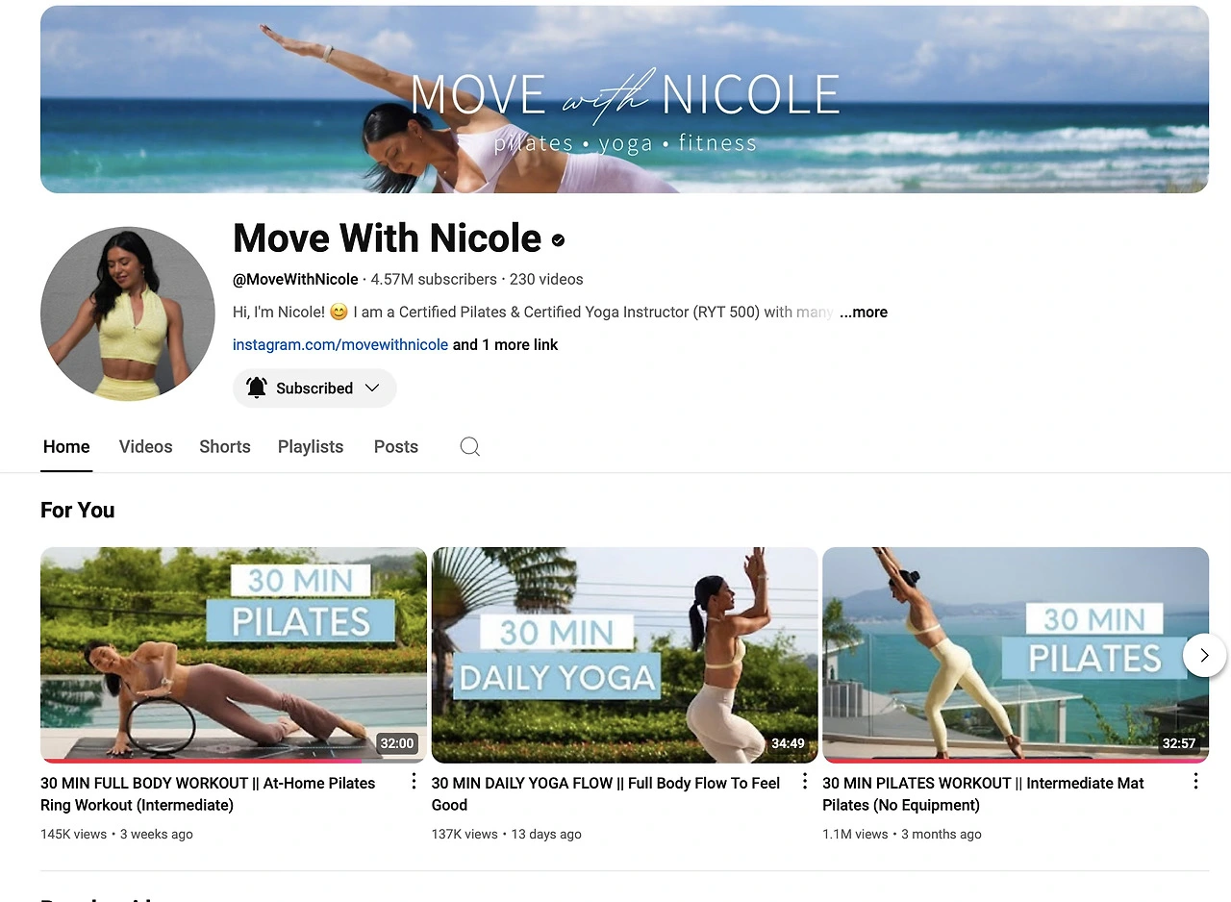Switch to the Shorts tab
The height and width of the screenshot is (902, 1231).
click(x=225, y=446)
